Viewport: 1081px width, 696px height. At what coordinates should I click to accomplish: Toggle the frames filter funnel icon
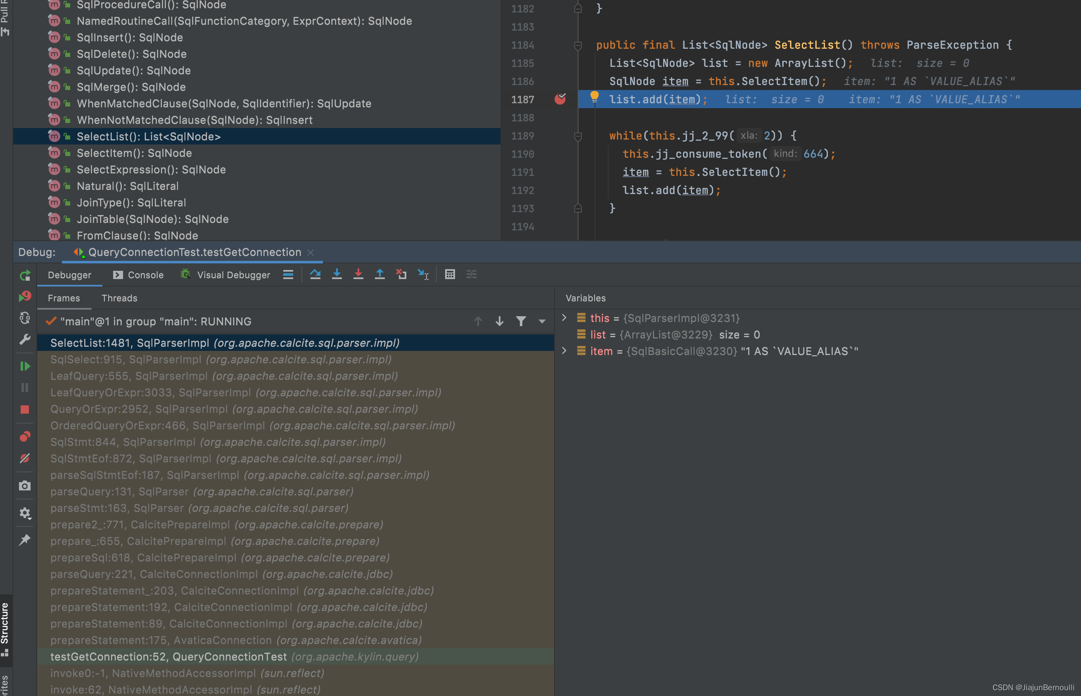pos(521,321)
